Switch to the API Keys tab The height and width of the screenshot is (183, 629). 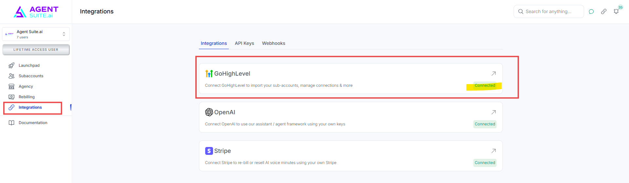tap(245, 43)
